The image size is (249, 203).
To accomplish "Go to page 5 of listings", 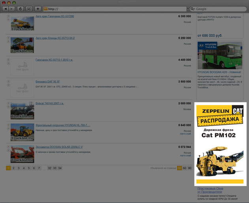I will (29, 168).
